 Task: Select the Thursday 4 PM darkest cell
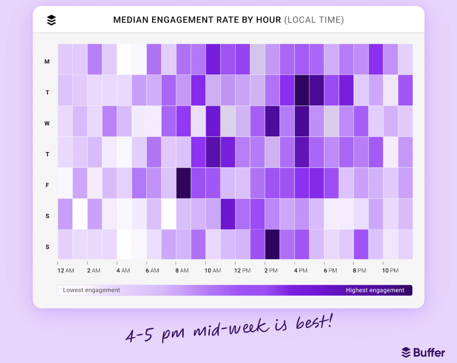pyautogui.click(x=302, y=154)
